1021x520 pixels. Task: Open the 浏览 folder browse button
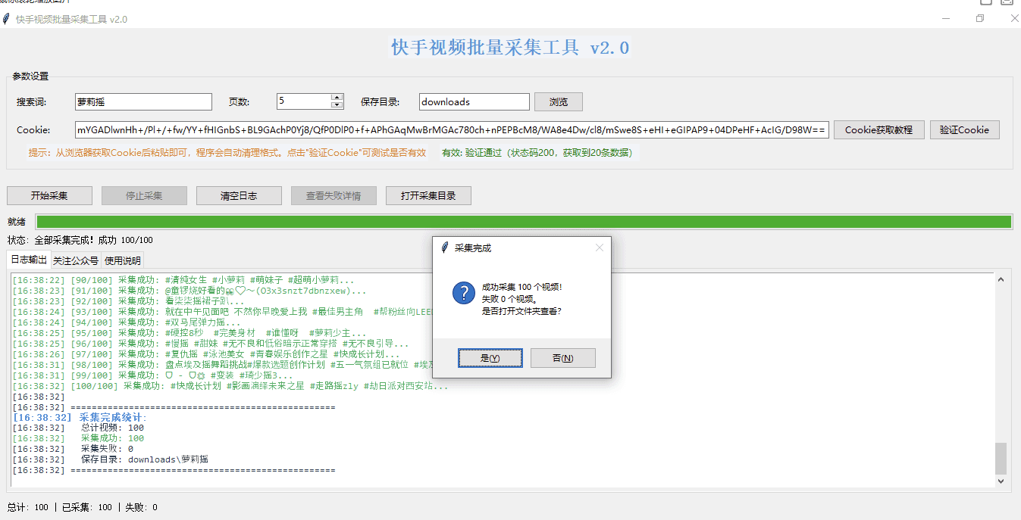click(x=559, y=101)
